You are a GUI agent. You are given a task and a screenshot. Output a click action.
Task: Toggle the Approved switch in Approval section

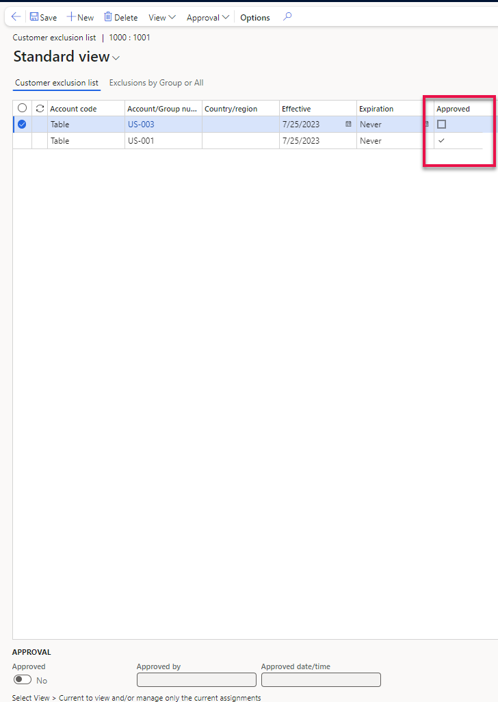[23, 679]
